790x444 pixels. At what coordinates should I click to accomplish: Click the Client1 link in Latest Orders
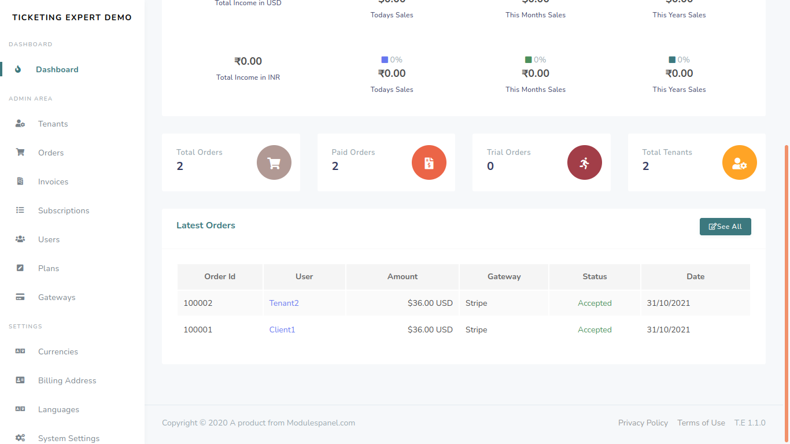pyautogui.click(x=282, y=329)
